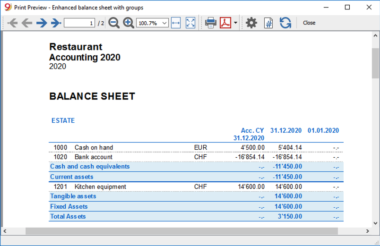Click the 01.01.2020 column header
Screen dimensions: 380x246
click(x=323, y=130)
